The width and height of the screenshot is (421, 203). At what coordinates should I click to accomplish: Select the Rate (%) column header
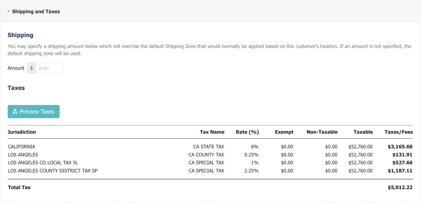point(247,132)
